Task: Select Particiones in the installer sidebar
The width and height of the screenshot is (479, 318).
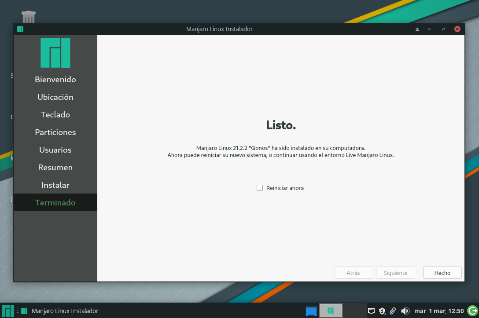Action: (x=55, y=132)
